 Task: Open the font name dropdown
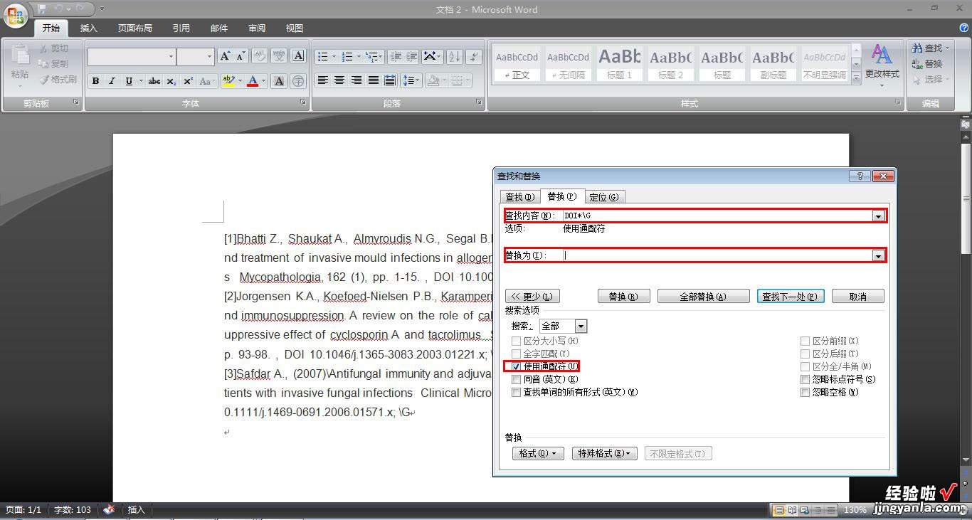click(x=171, y=56)
